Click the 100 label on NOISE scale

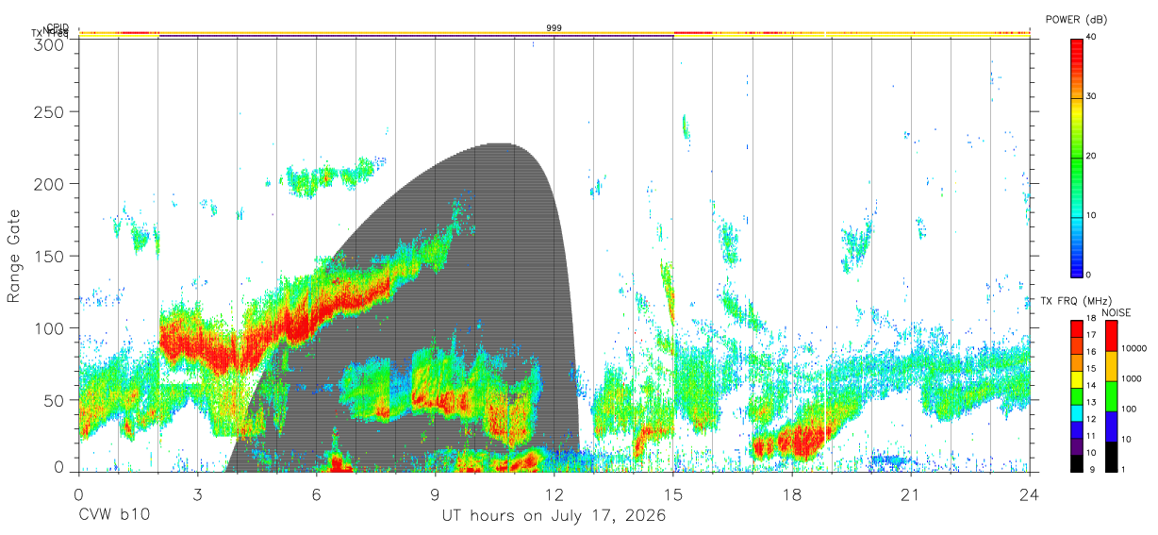[1129, 409]
